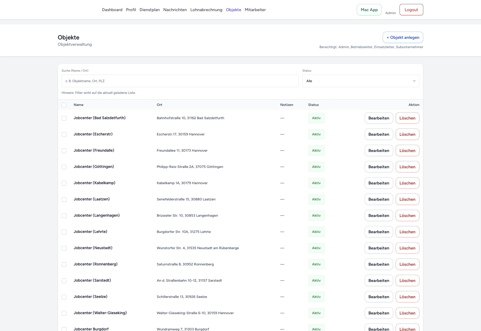Screen dimensions: 481x331
Task: Log out using the Logout button
Action: [x=411, y=10]
